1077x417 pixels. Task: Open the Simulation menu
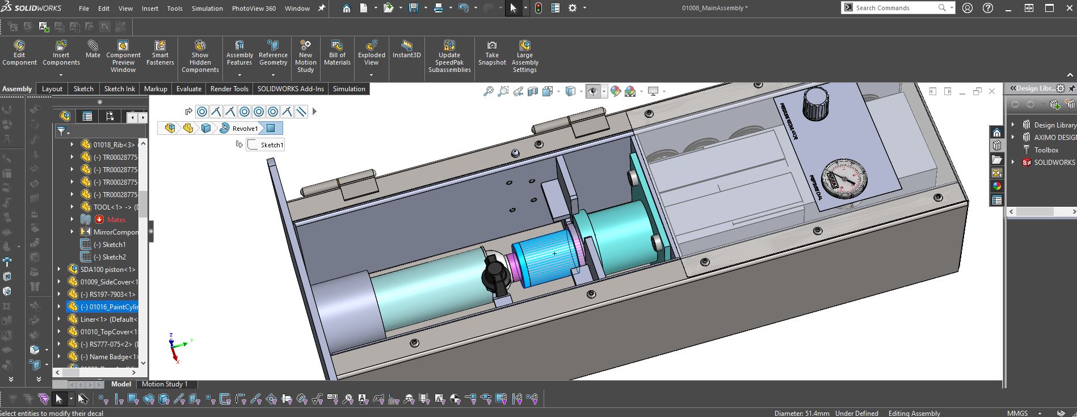tap(207, 8)
